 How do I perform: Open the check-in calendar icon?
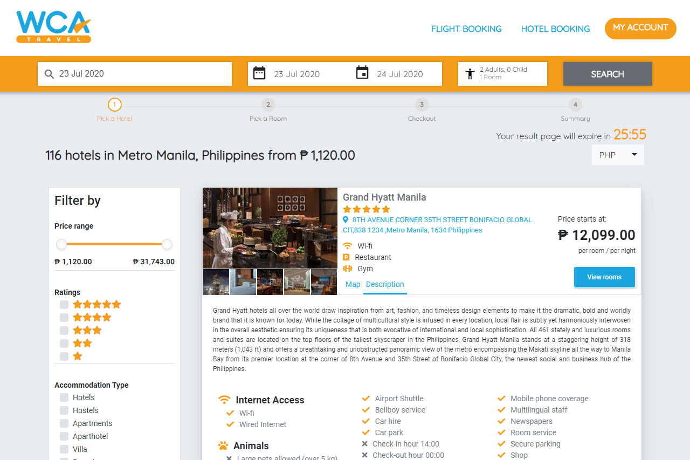coord(259,73)
